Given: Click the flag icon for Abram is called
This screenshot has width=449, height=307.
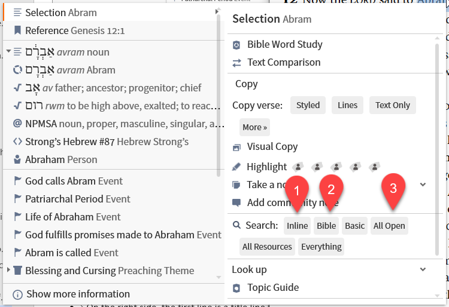Looking at the screenshot, I should point(17,253).
